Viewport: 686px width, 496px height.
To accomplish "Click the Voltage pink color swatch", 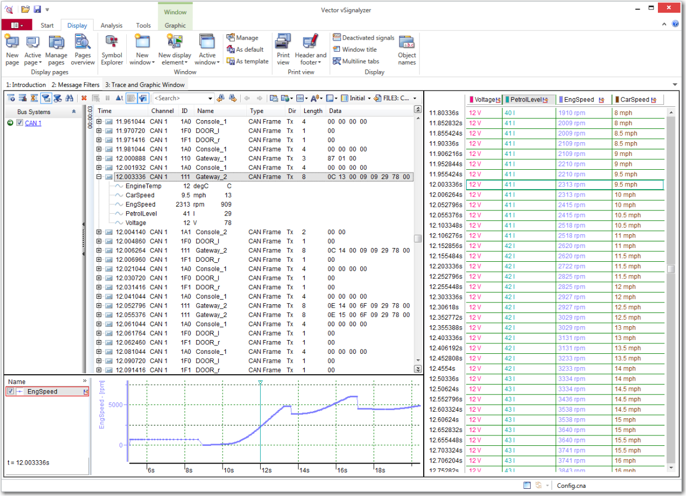I will [472, 100].
